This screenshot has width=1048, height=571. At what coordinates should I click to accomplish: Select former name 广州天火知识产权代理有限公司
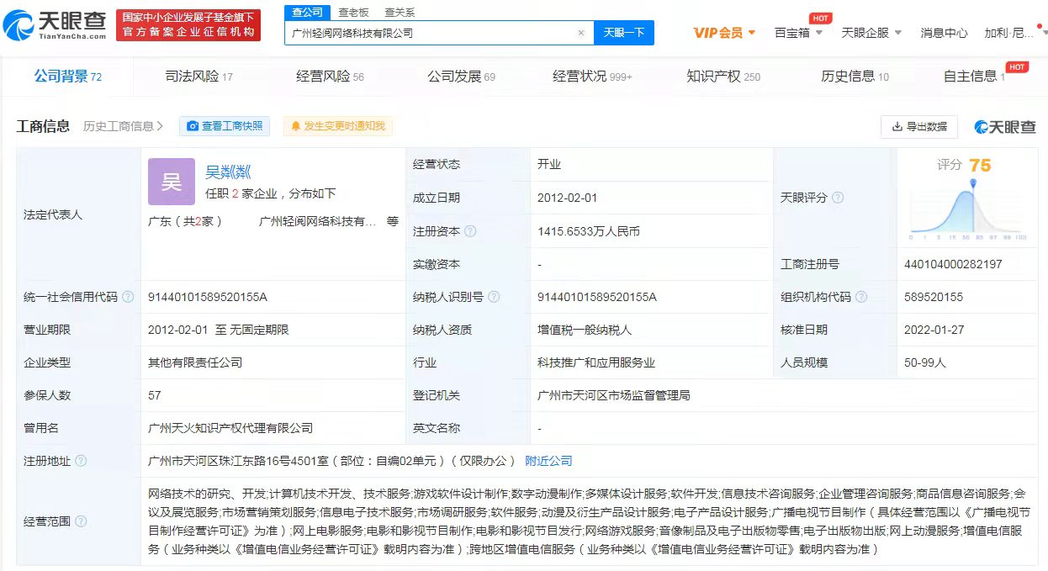(x=230, y=428)
